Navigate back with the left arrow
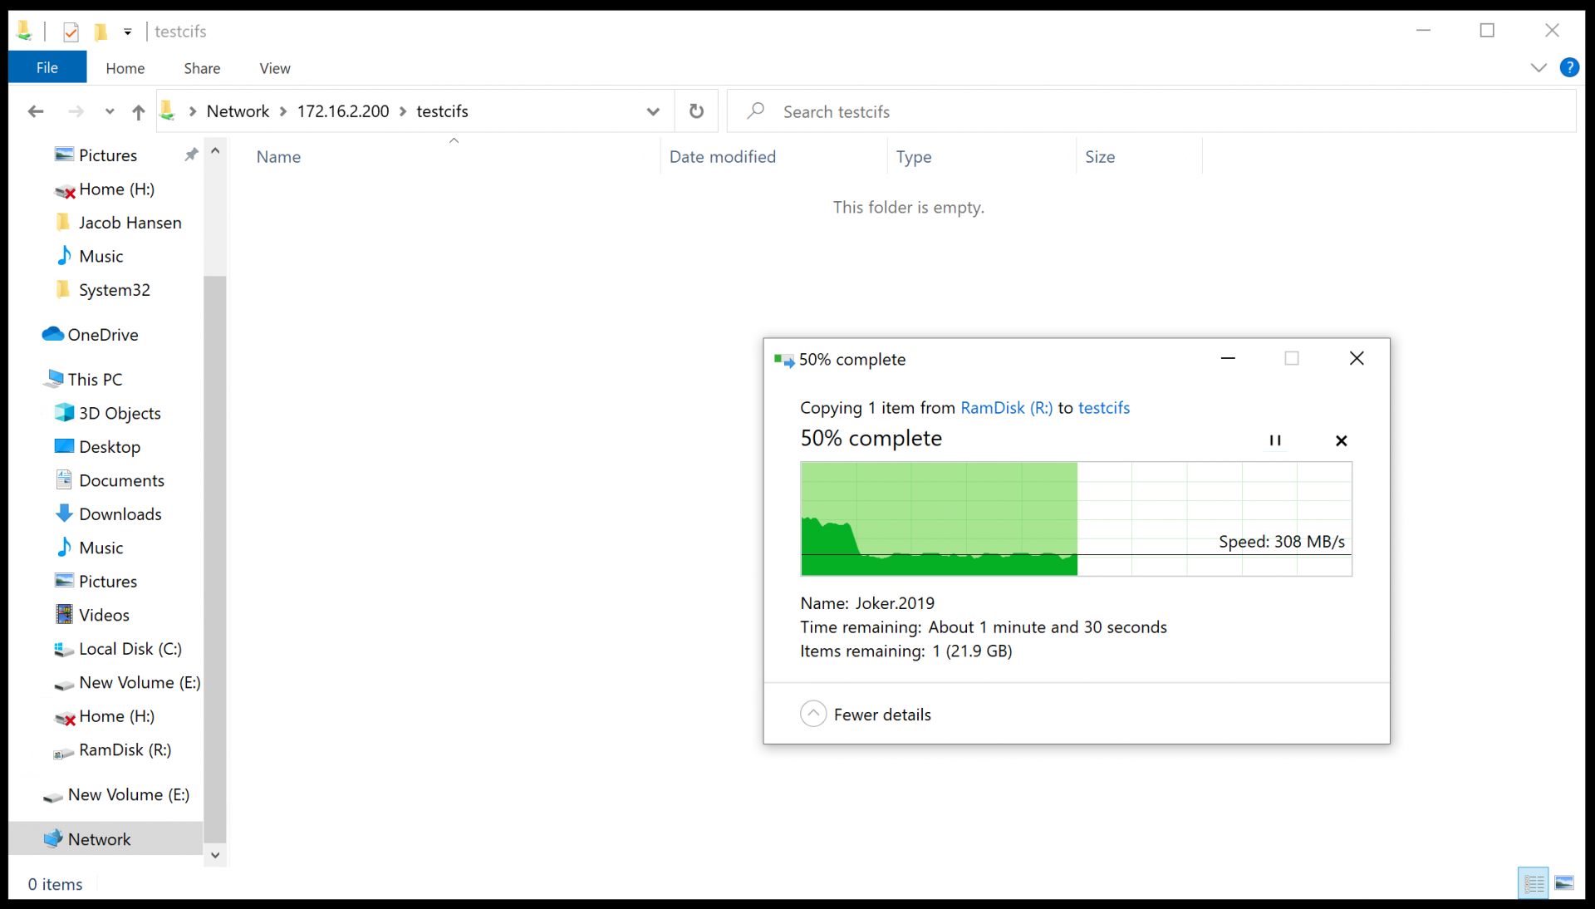1595x909 pixels. click(x=35, y=111)
